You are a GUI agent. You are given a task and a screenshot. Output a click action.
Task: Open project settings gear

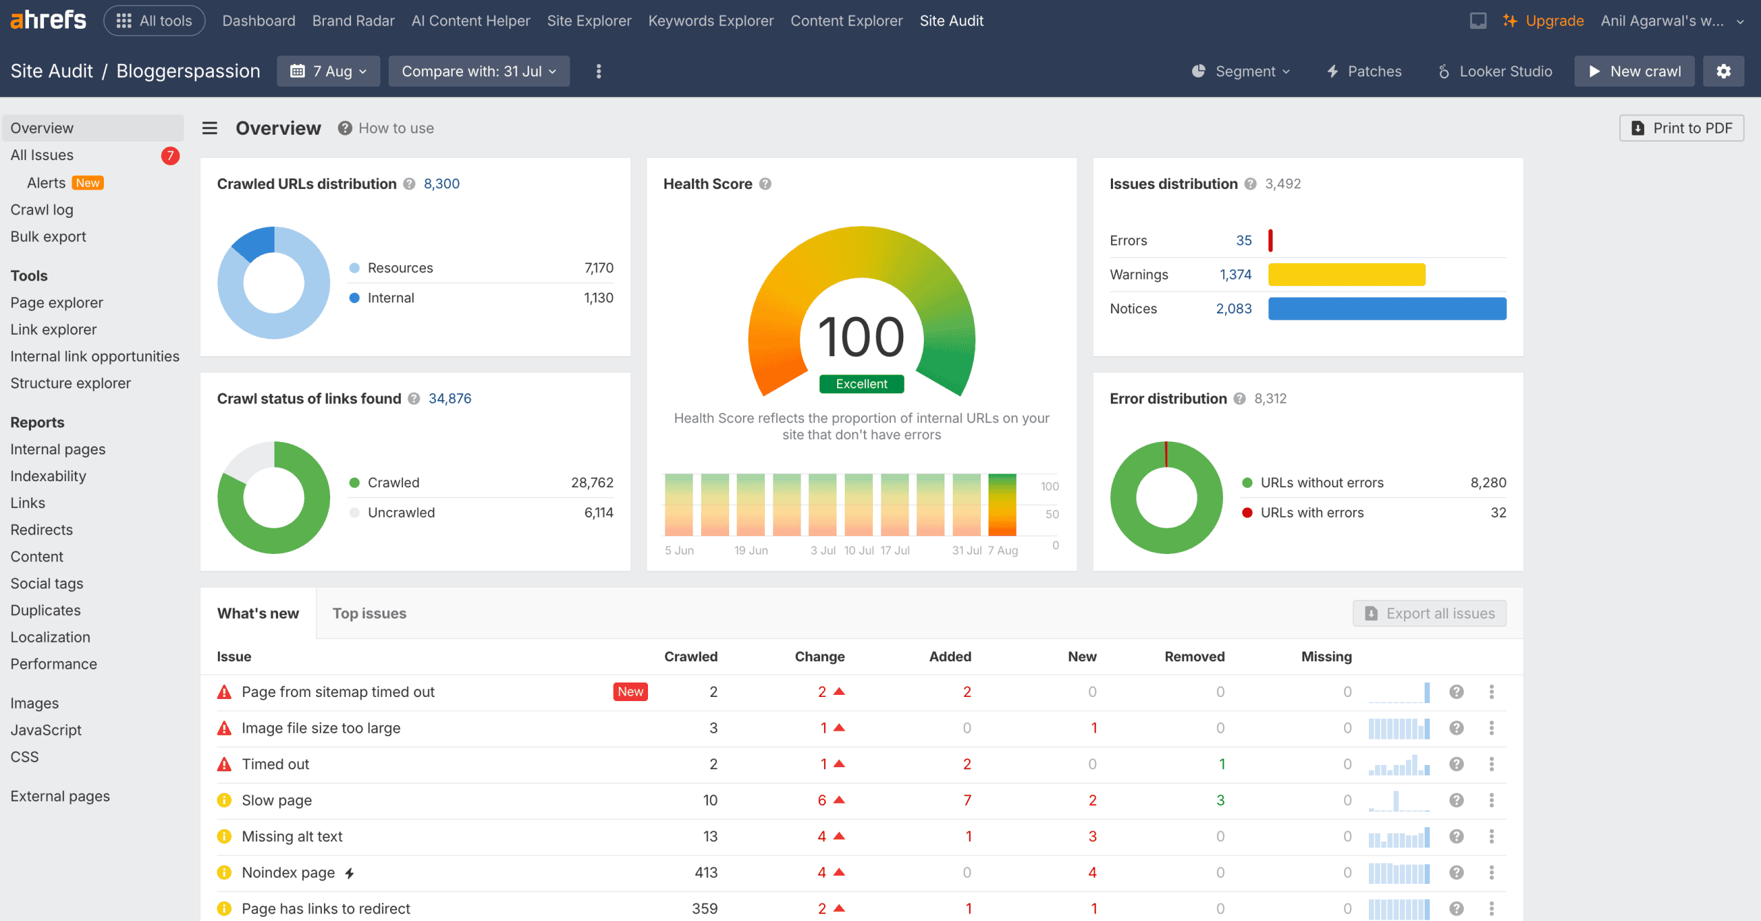[x=1723, y=71]
